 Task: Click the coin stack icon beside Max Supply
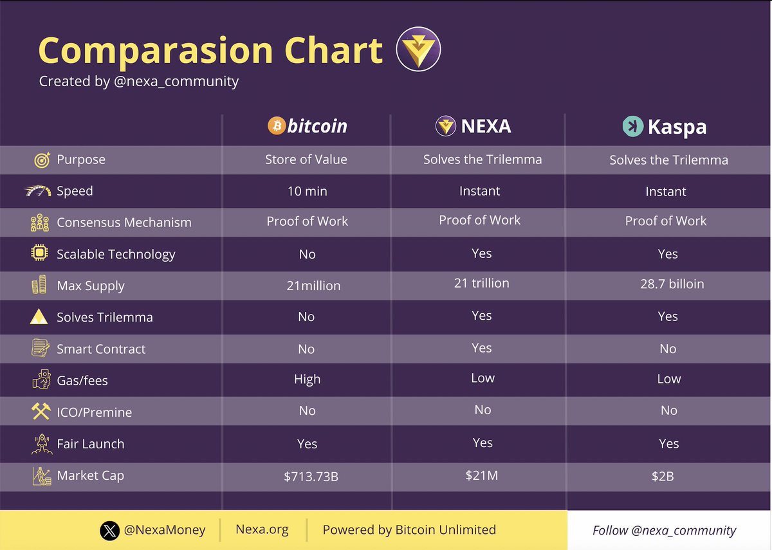(39, 285)
